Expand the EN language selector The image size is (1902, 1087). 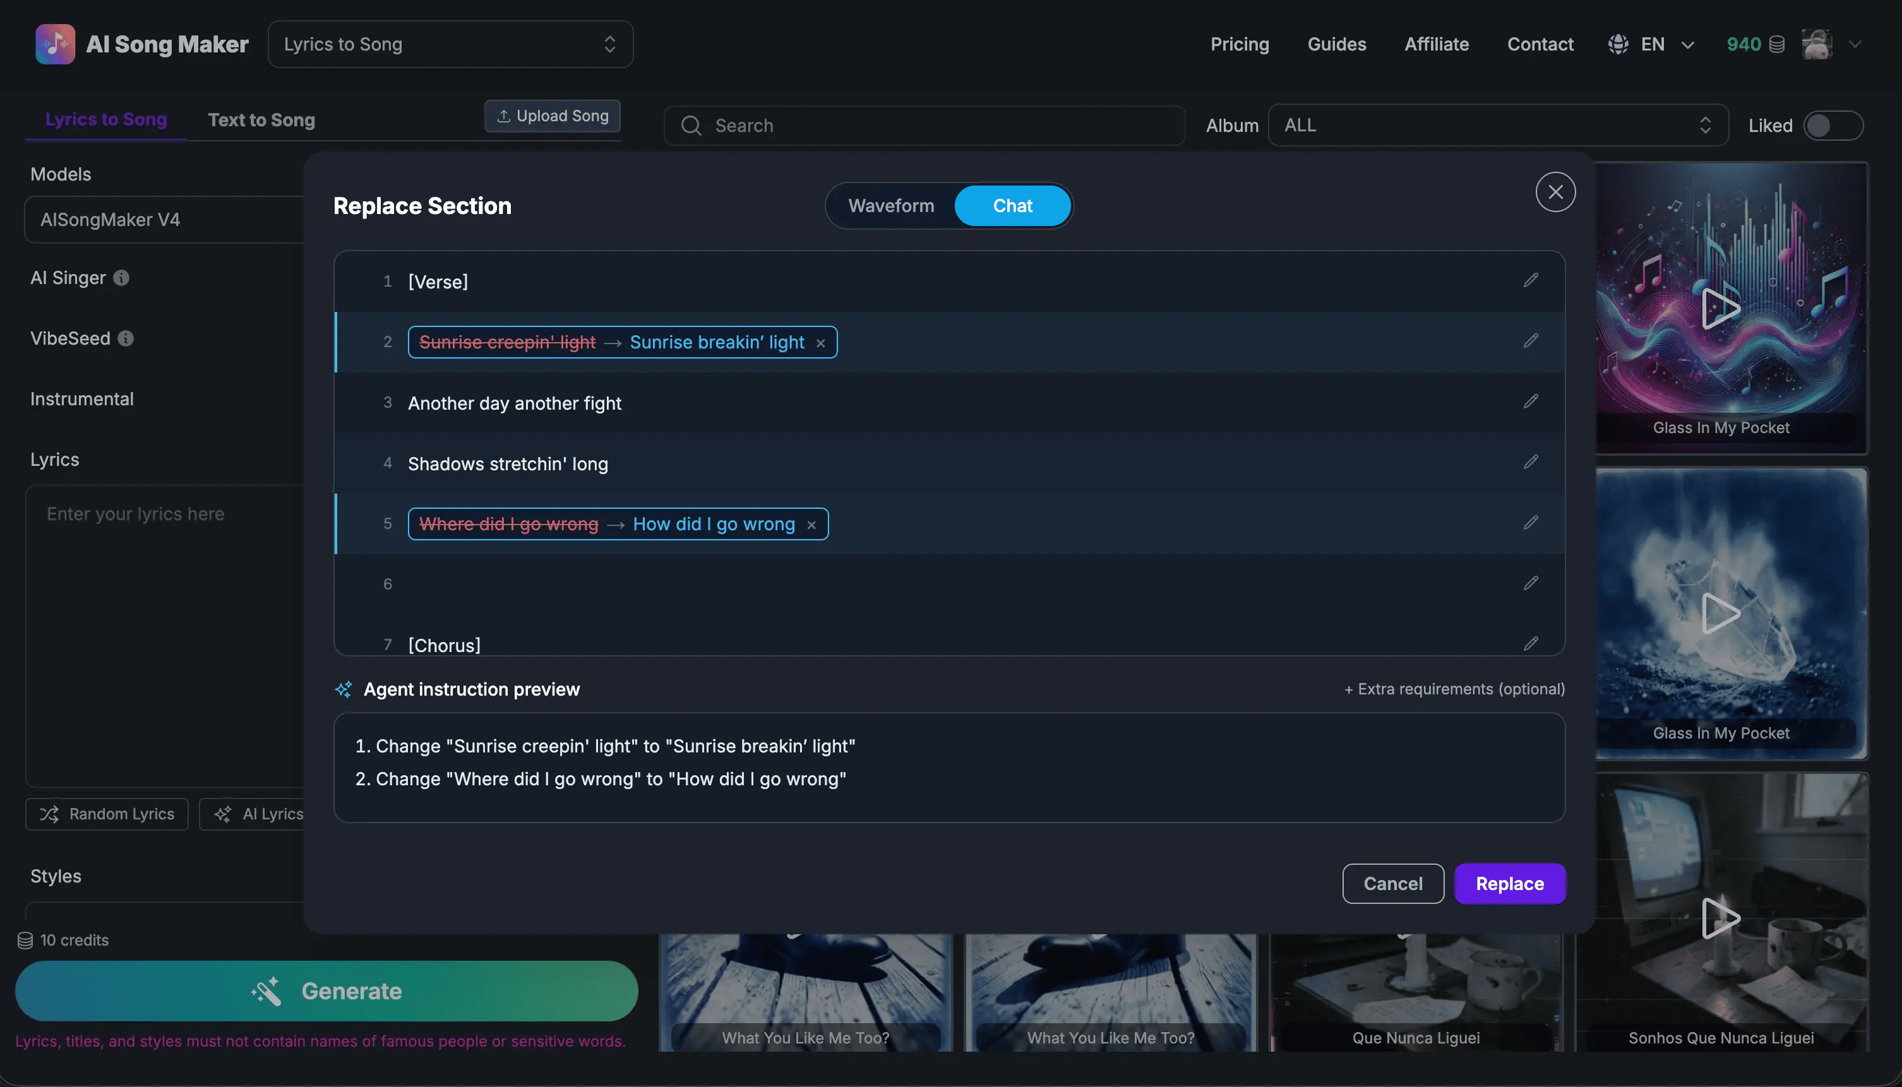[1651, 44]
